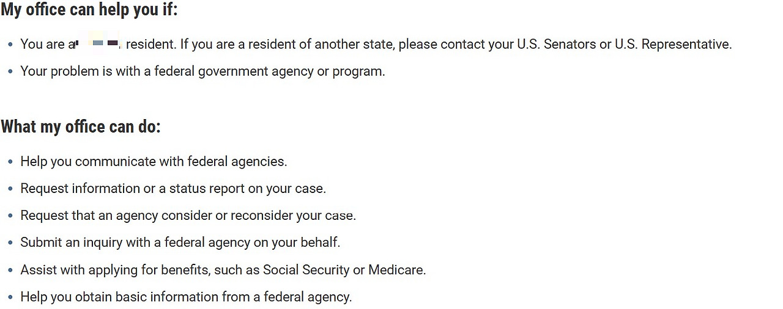Click the bullet before "Your problem is with"

[10, 71]
